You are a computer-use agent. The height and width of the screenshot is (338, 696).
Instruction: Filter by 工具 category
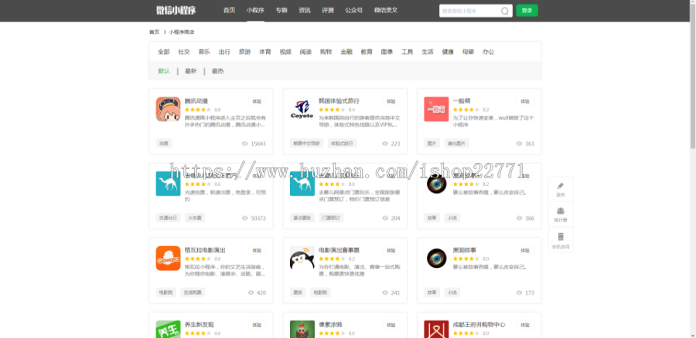(x=407, y=52)
